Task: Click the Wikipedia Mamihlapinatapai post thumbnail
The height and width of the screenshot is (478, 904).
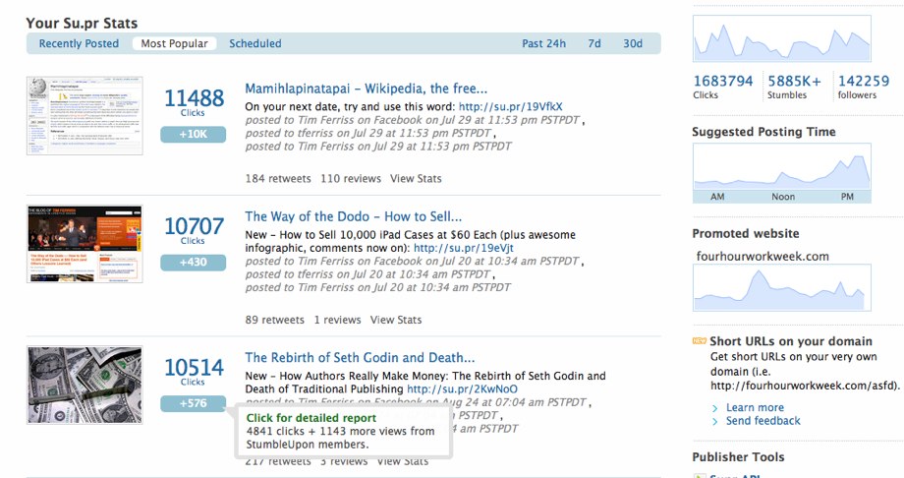Action: pos(85,116)
